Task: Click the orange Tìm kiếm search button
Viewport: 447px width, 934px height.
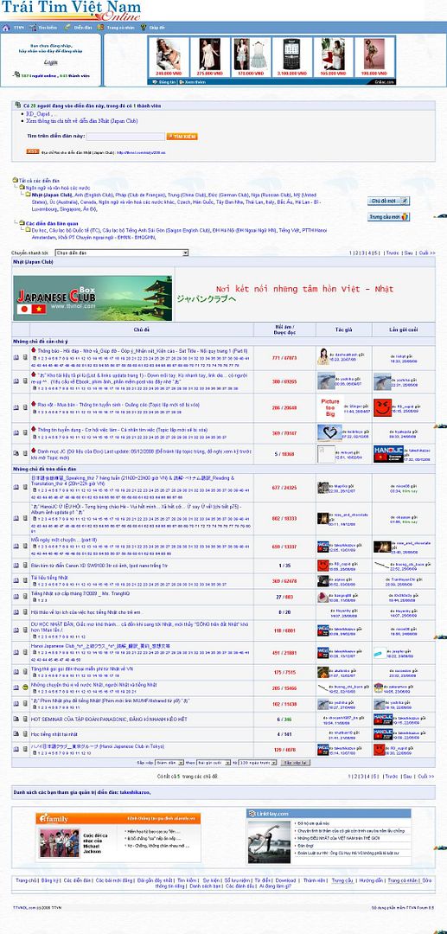Action: click(x=182, y=137)
